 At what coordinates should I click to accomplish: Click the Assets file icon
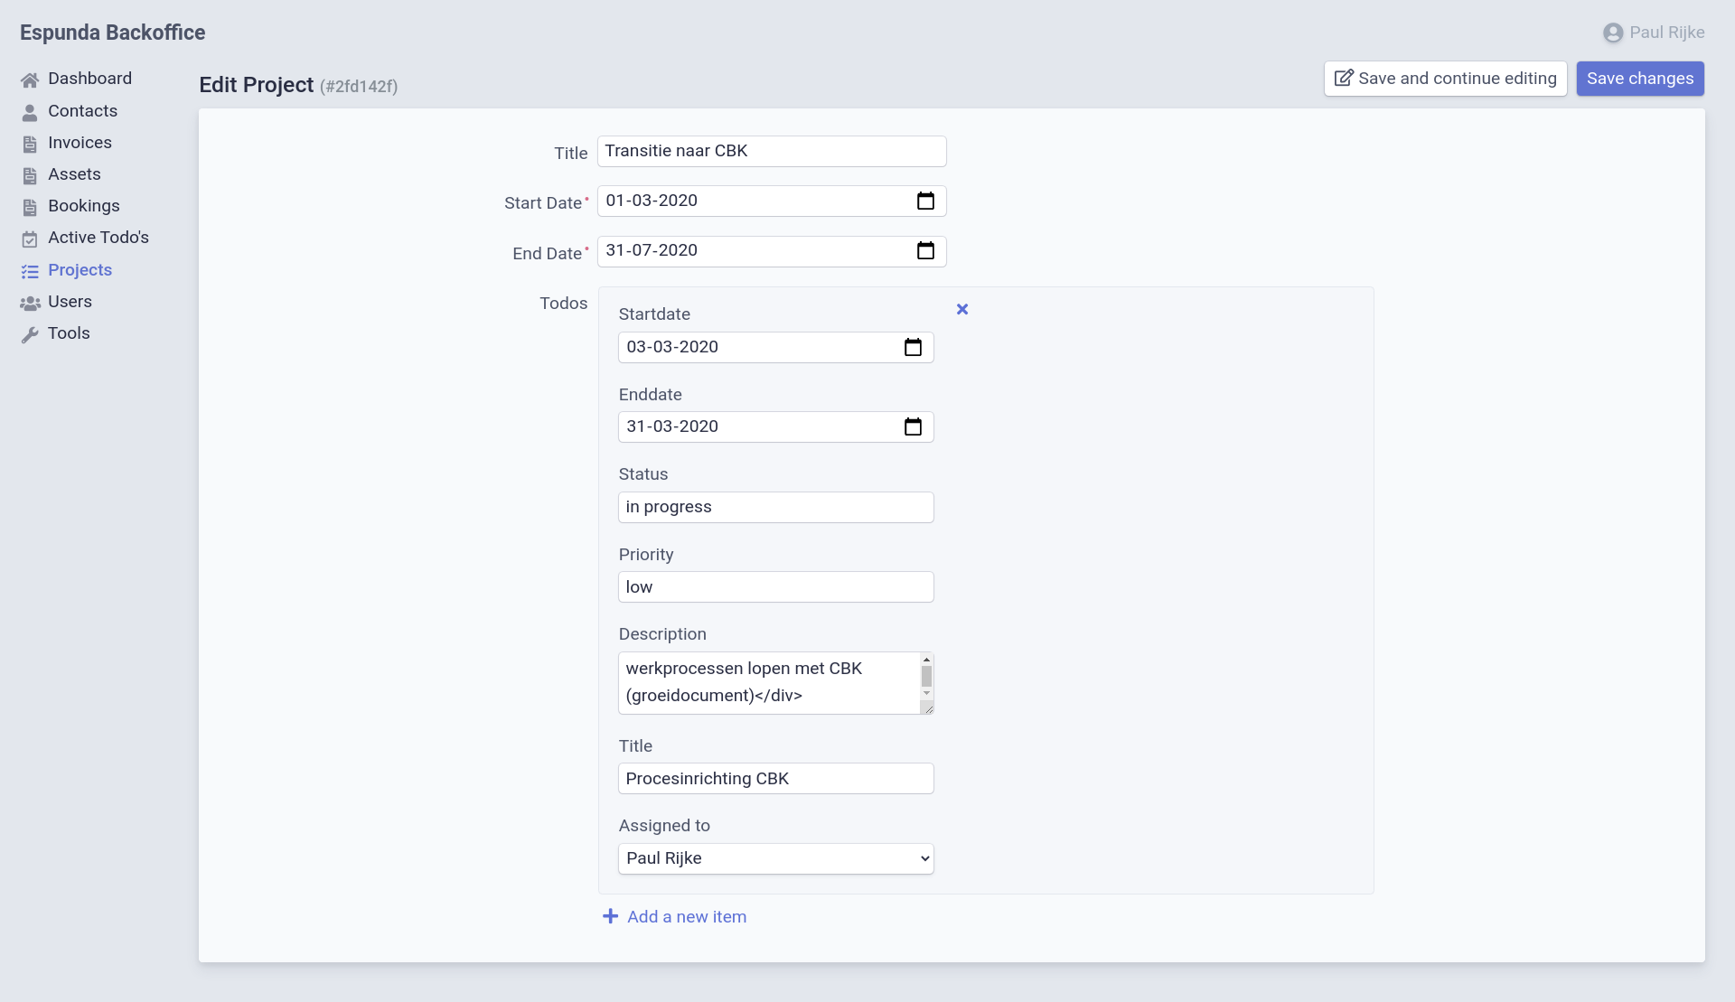click(31, 174)
